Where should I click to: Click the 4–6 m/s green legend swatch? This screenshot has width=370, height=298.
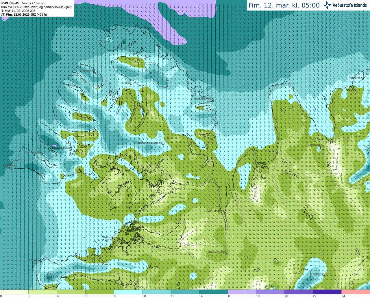71,292
